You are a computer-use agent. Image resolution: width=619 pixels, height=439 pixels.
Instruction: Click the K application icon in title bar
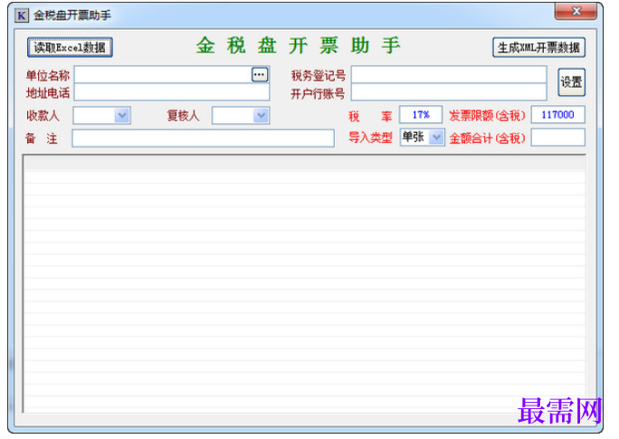click(x=22, y=15)
